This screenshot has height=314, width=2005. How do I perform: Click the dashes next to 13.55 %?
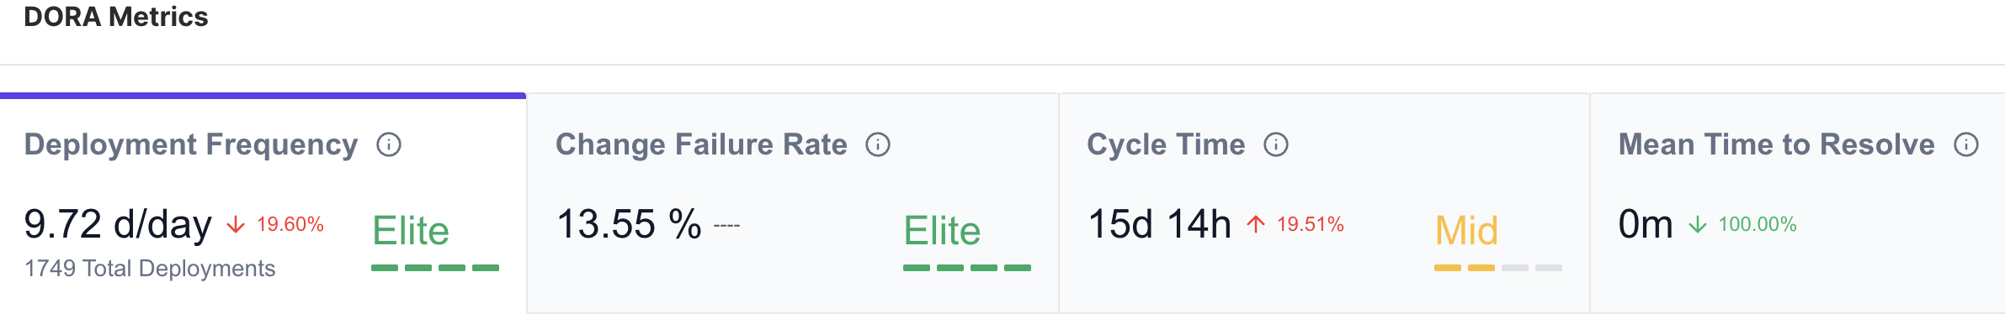(x=727, y=226)
